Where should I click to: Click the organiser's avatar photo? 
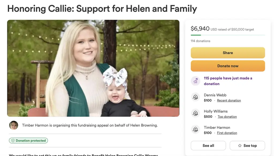point(14,125)
